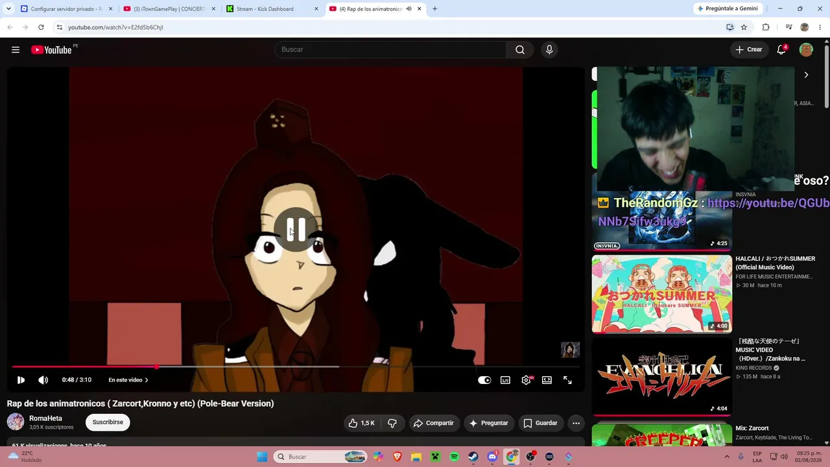Open the Crear menu
The image size is (830, 467).
point(749,50)
